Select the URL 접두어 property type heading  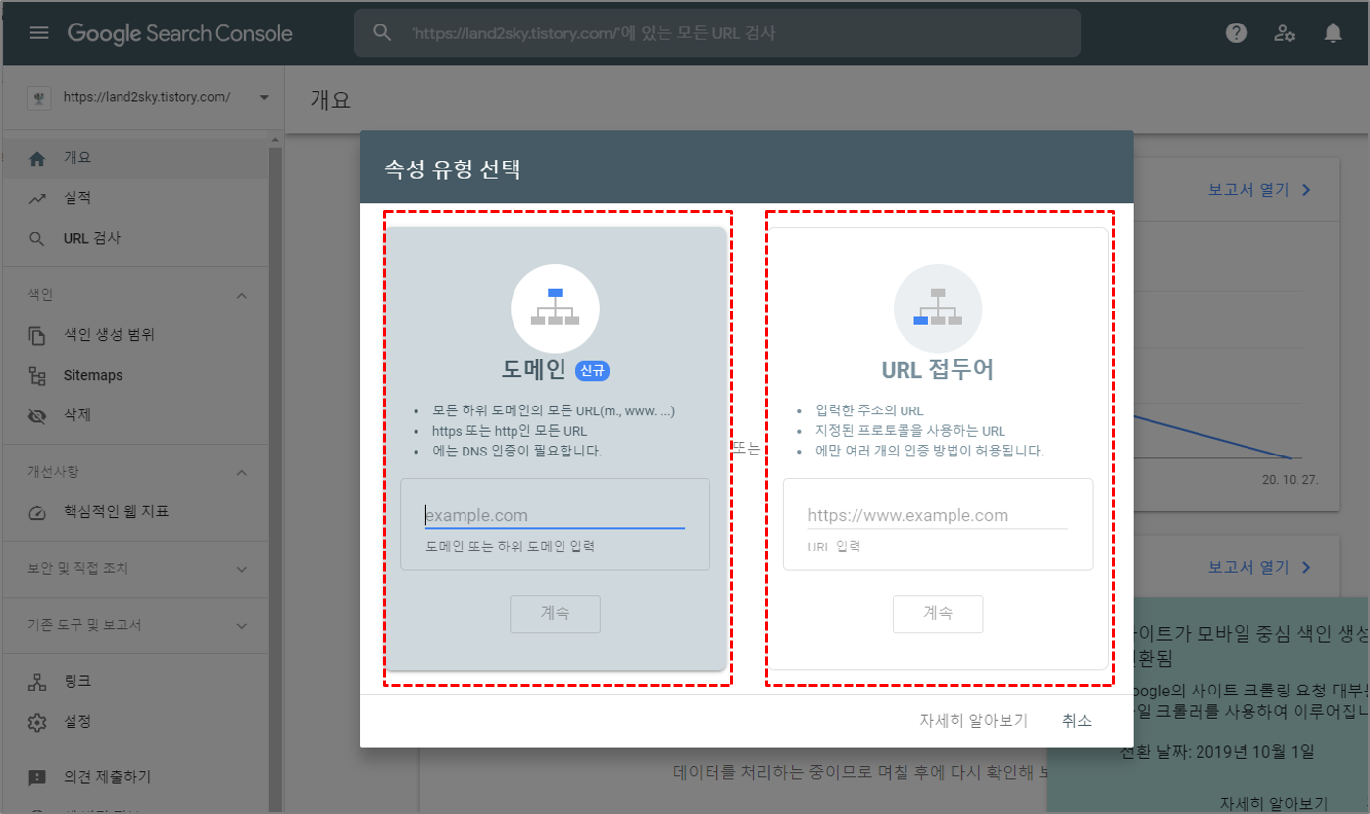pyautogui.click(x=938, y=370)
